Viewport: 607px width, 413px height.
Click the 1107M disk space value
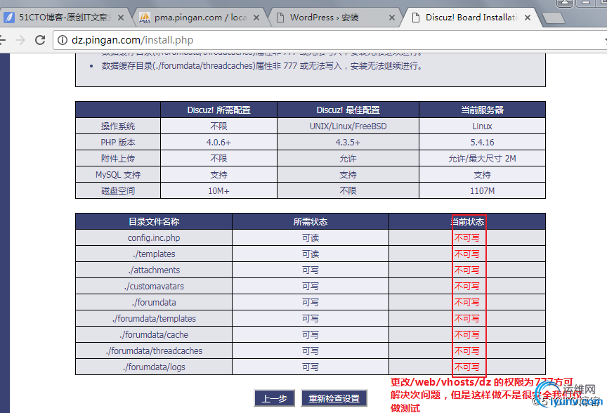pos(483,191)
